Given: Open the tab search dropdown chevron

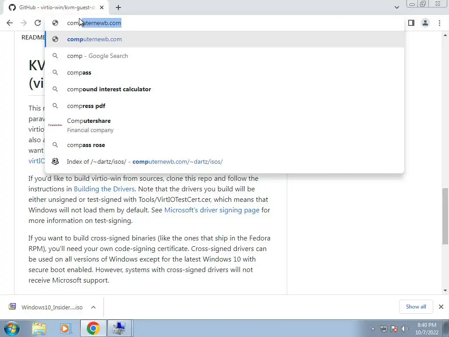Looking at the screenshot, I should tap(396, 7).
